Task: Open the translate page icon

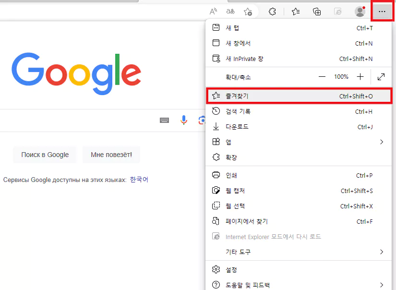Action: coord(230,11)
